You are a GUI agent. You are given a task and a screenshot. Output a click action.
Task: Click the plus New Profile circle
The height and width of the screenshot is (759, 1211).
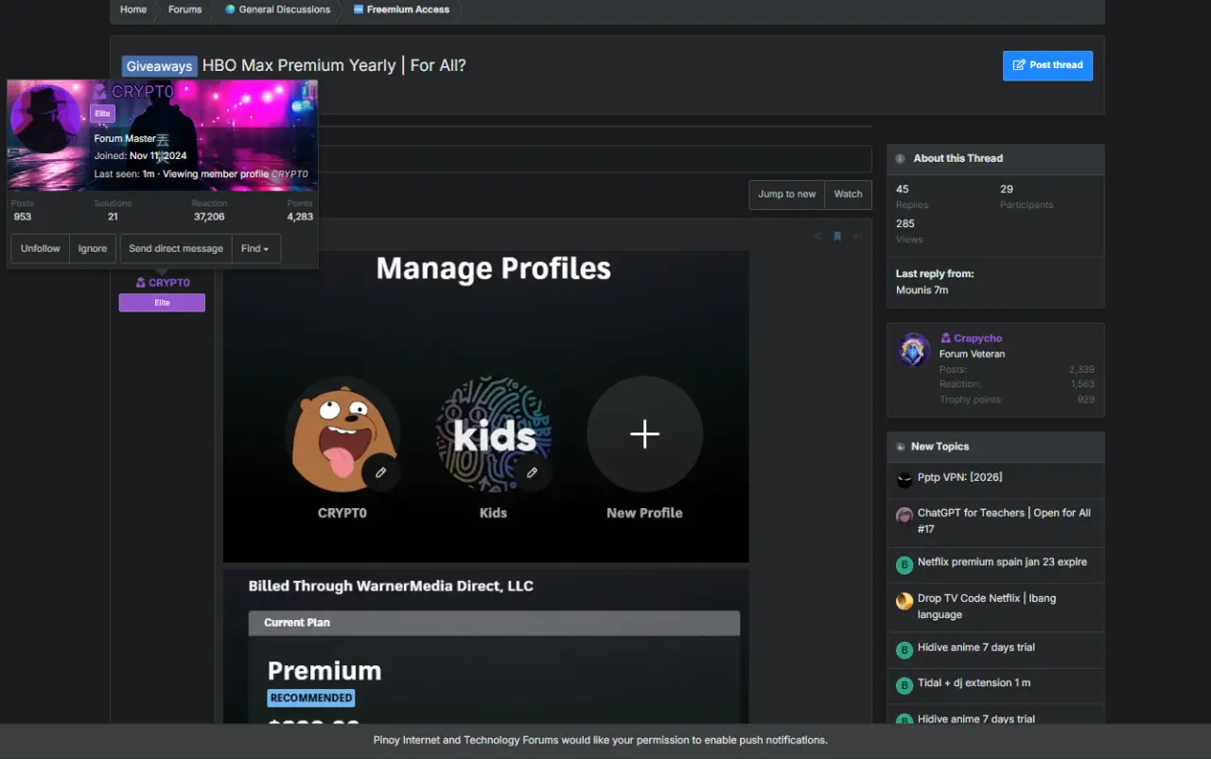[x=644, y=434]
